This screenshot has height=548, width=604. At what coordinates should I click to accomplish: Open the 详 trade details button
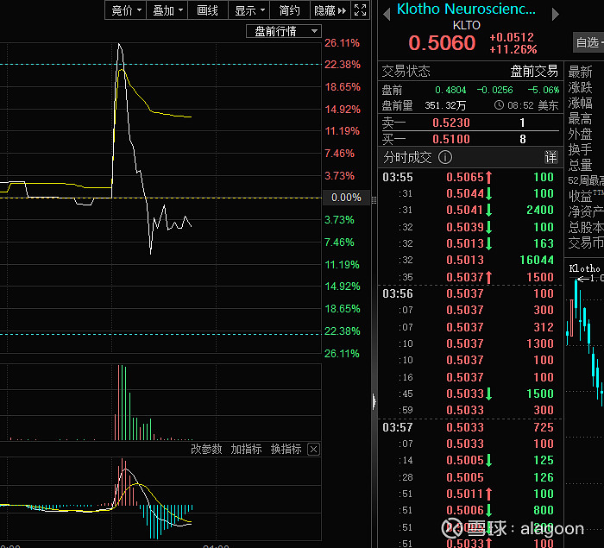[x=551, y=157]
